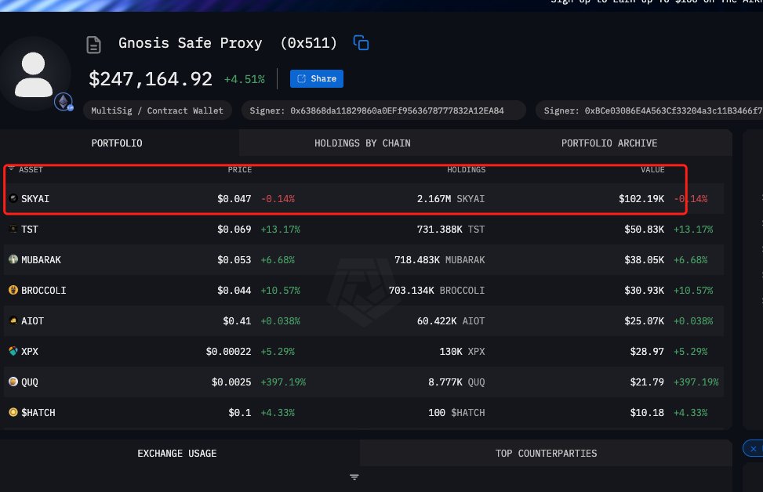
Task: Open the AIOT asset name
Action: (x=33, y=321)
